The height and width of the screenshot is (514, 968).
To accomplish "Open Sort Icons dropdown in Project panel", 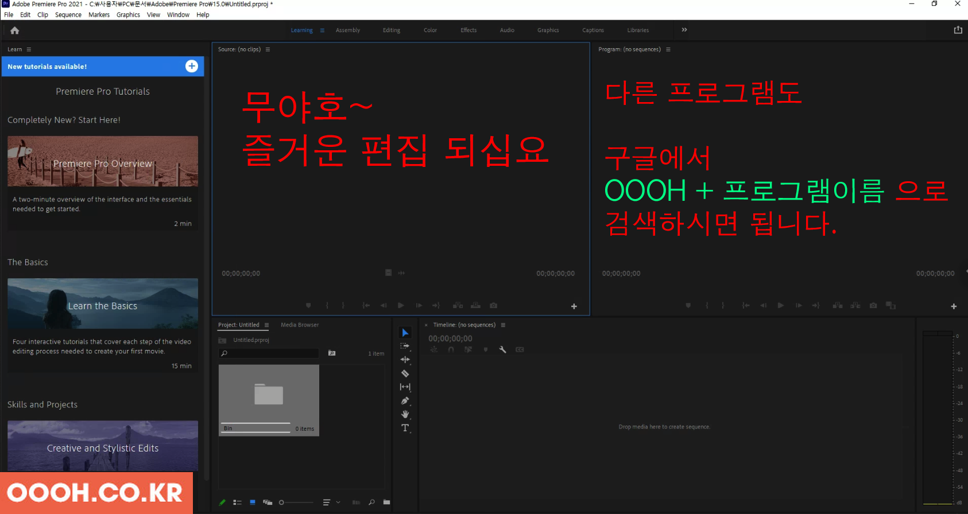I will (331, 502).
